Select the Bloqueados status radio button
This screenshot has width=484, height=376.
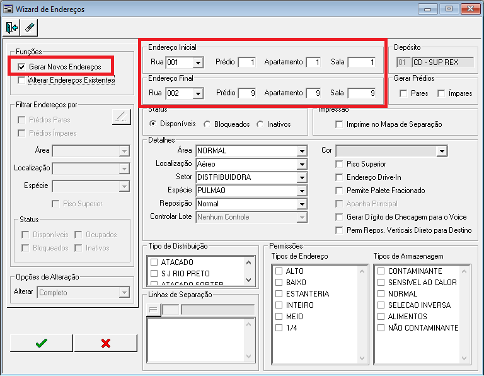(x=207, y=124)
